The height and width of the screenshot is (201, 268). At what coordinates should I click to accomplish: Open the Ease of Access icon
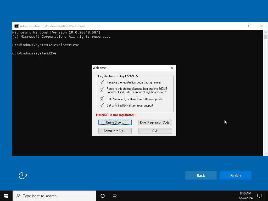[x=23, y=176]
